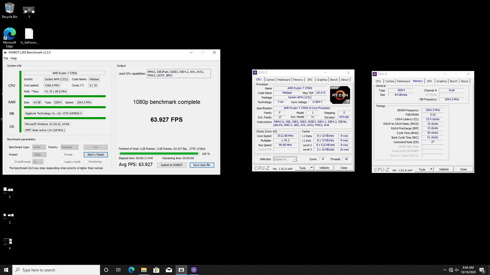The image size is (490, 275).
Task: Switch to Caches tab in the CPU tab window
Action: (270, 80)
